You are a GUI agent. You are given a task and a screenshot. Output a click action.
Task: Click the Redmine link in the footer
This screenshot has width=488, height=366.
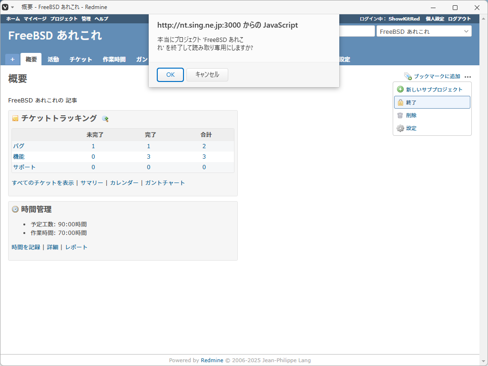coord(212,360)
